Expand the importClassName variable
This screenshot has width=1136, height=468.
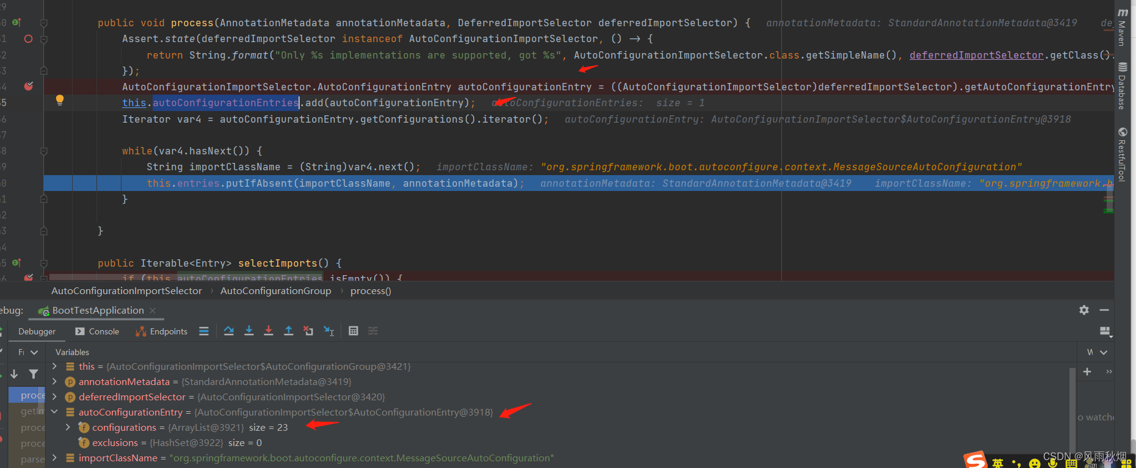pos(54,458)
